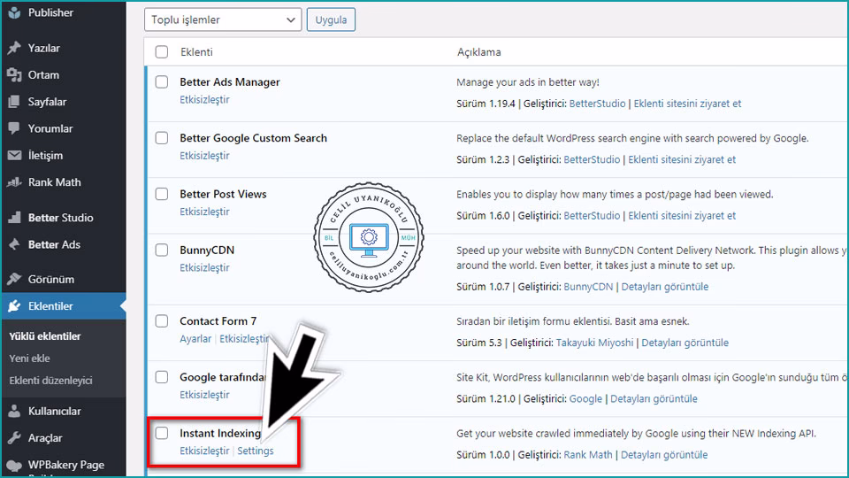Click the WPBakery Page Builder icon
This screenshot has width=849, height=478.
[x=15, y=465]
